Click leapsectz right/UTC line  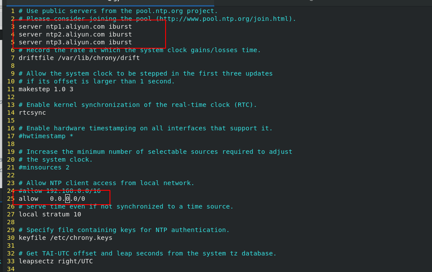(x=56, y=261)
